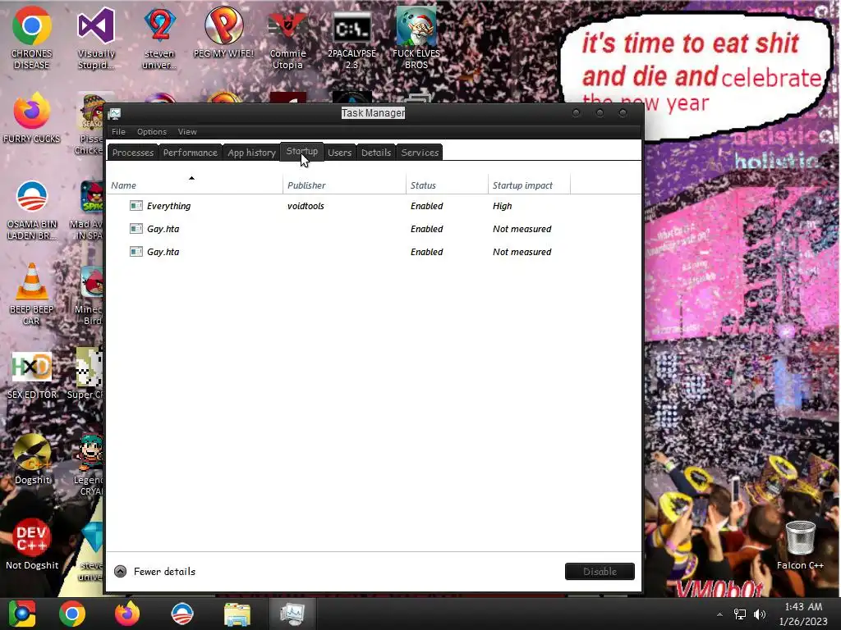
Task: Open the BEEP BEEP CAR VLC cone icon
Action: click(32, 294)
